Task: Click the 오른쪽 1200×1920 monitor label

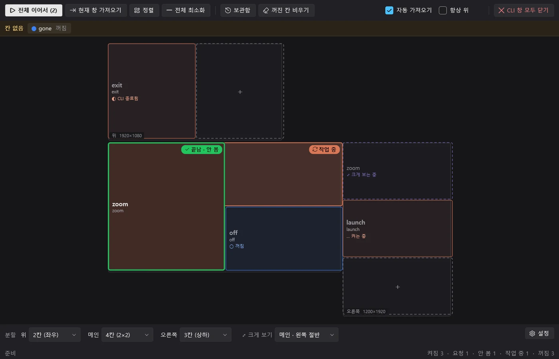Action: pyautogui.click(x=366, y=312)
